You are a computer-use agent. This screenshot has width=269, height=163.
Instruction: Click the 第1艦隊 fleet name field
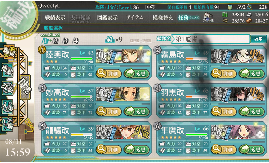(210, 39)
